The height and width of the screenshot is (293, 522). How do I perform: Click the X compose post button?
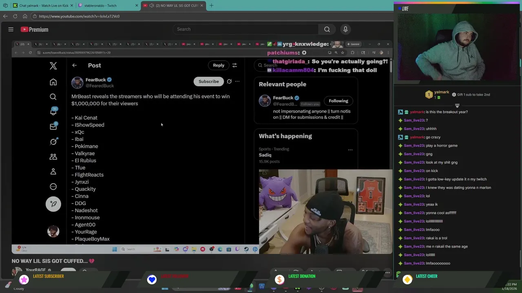tap(53, 204)
